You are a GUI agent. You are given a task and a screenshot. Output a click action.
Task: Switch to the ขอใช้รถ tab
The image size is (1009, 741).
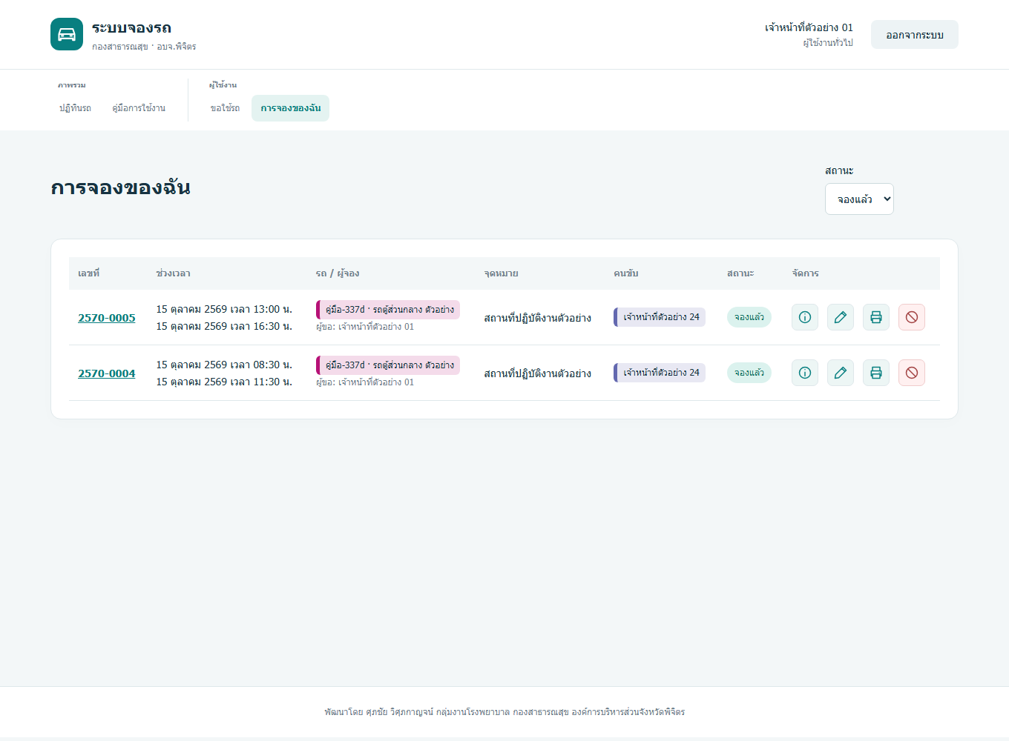point(225,108)
